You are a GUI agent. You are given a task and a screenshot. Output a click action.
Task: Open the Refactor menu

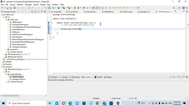pos(20,5)
